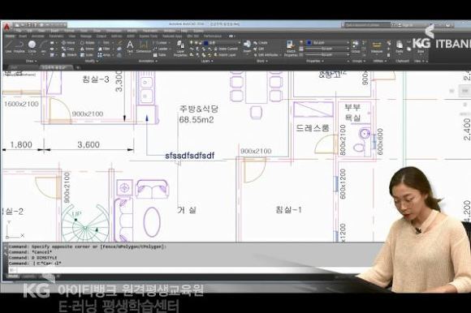The height and width of the screenshot is (313, 471).
Task: Toggle the layer freeze sun icon
Action: point(197,43)
